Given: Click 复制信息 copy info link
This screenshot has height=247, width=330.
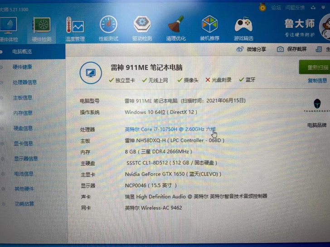Looking at the screenshot, I should (x=317, y=81).
